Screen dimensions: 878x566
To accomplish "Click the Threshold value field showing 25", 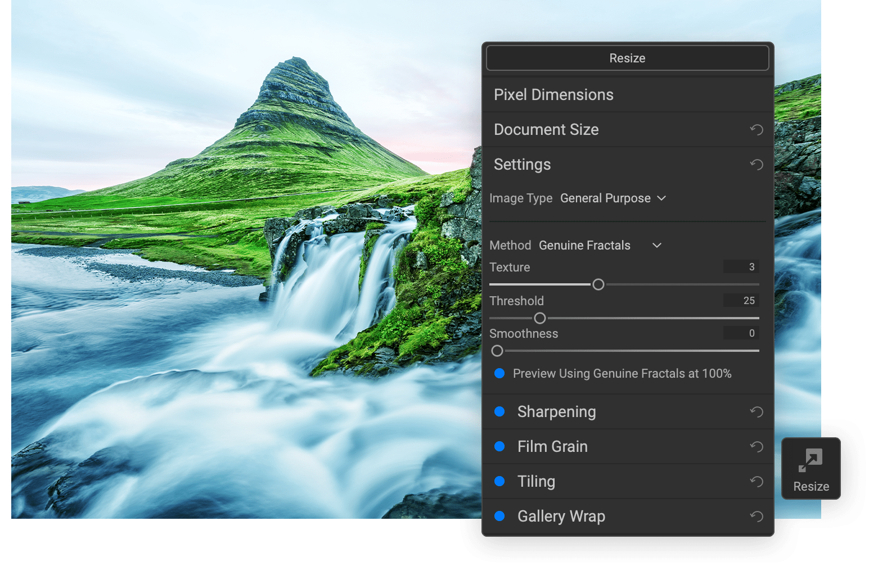I will coord(741,300).
